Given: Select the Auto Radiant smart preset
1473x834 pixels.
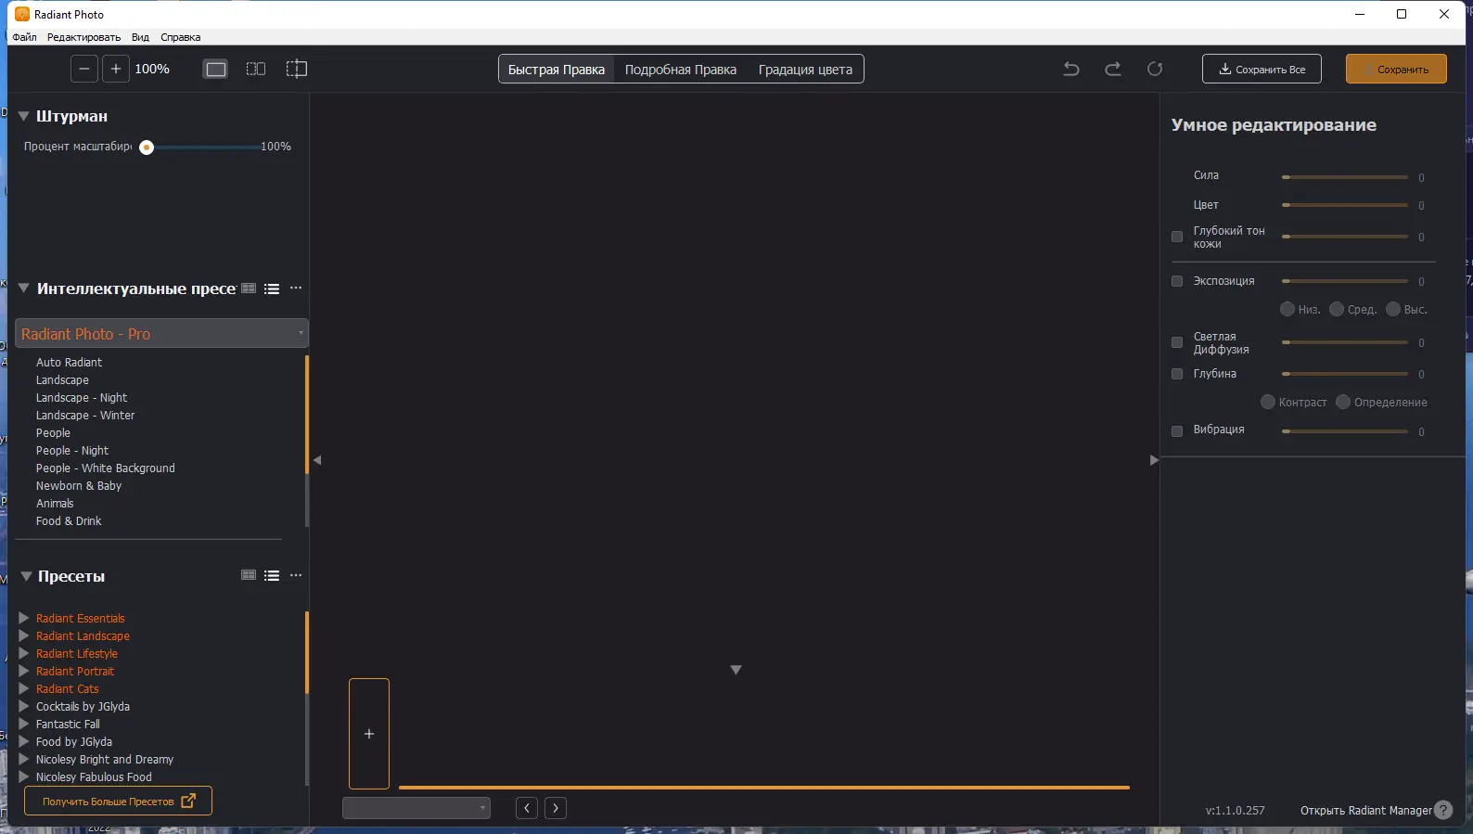Looking at the screenshot, I should tap(69, 362).
